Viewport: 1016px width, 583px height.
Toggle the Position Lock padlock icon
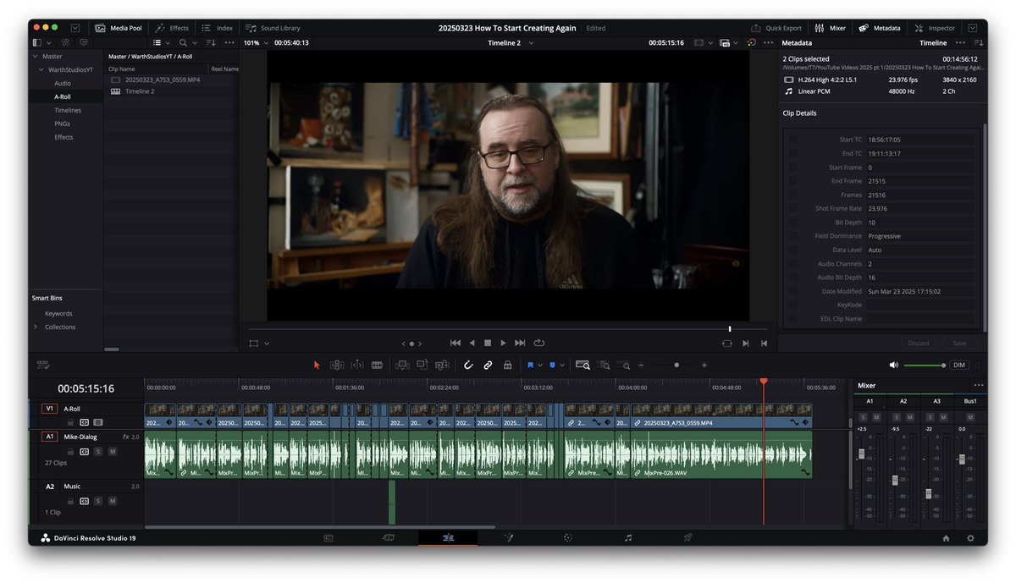(507, 365)
